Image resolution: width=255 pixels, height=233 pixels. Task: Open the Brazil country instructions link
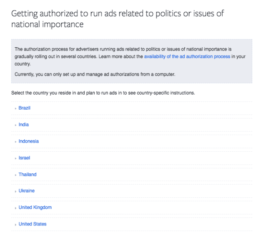[24, 108]
